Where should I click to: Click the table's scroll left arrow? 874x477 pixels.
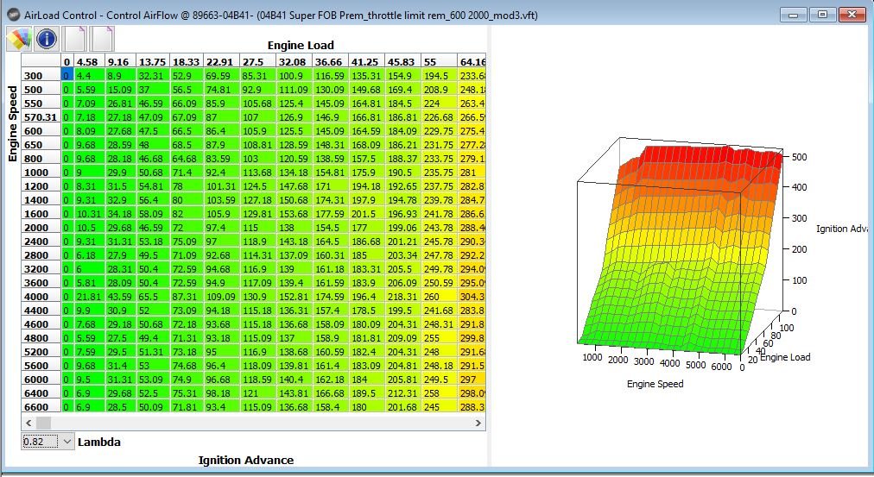click(28, 423)
